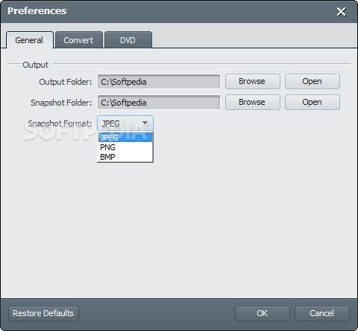Image resolution: width=358 pixels, height=331 pixels.
Task: Click the Output Folder path field
Action: [159, 82]
